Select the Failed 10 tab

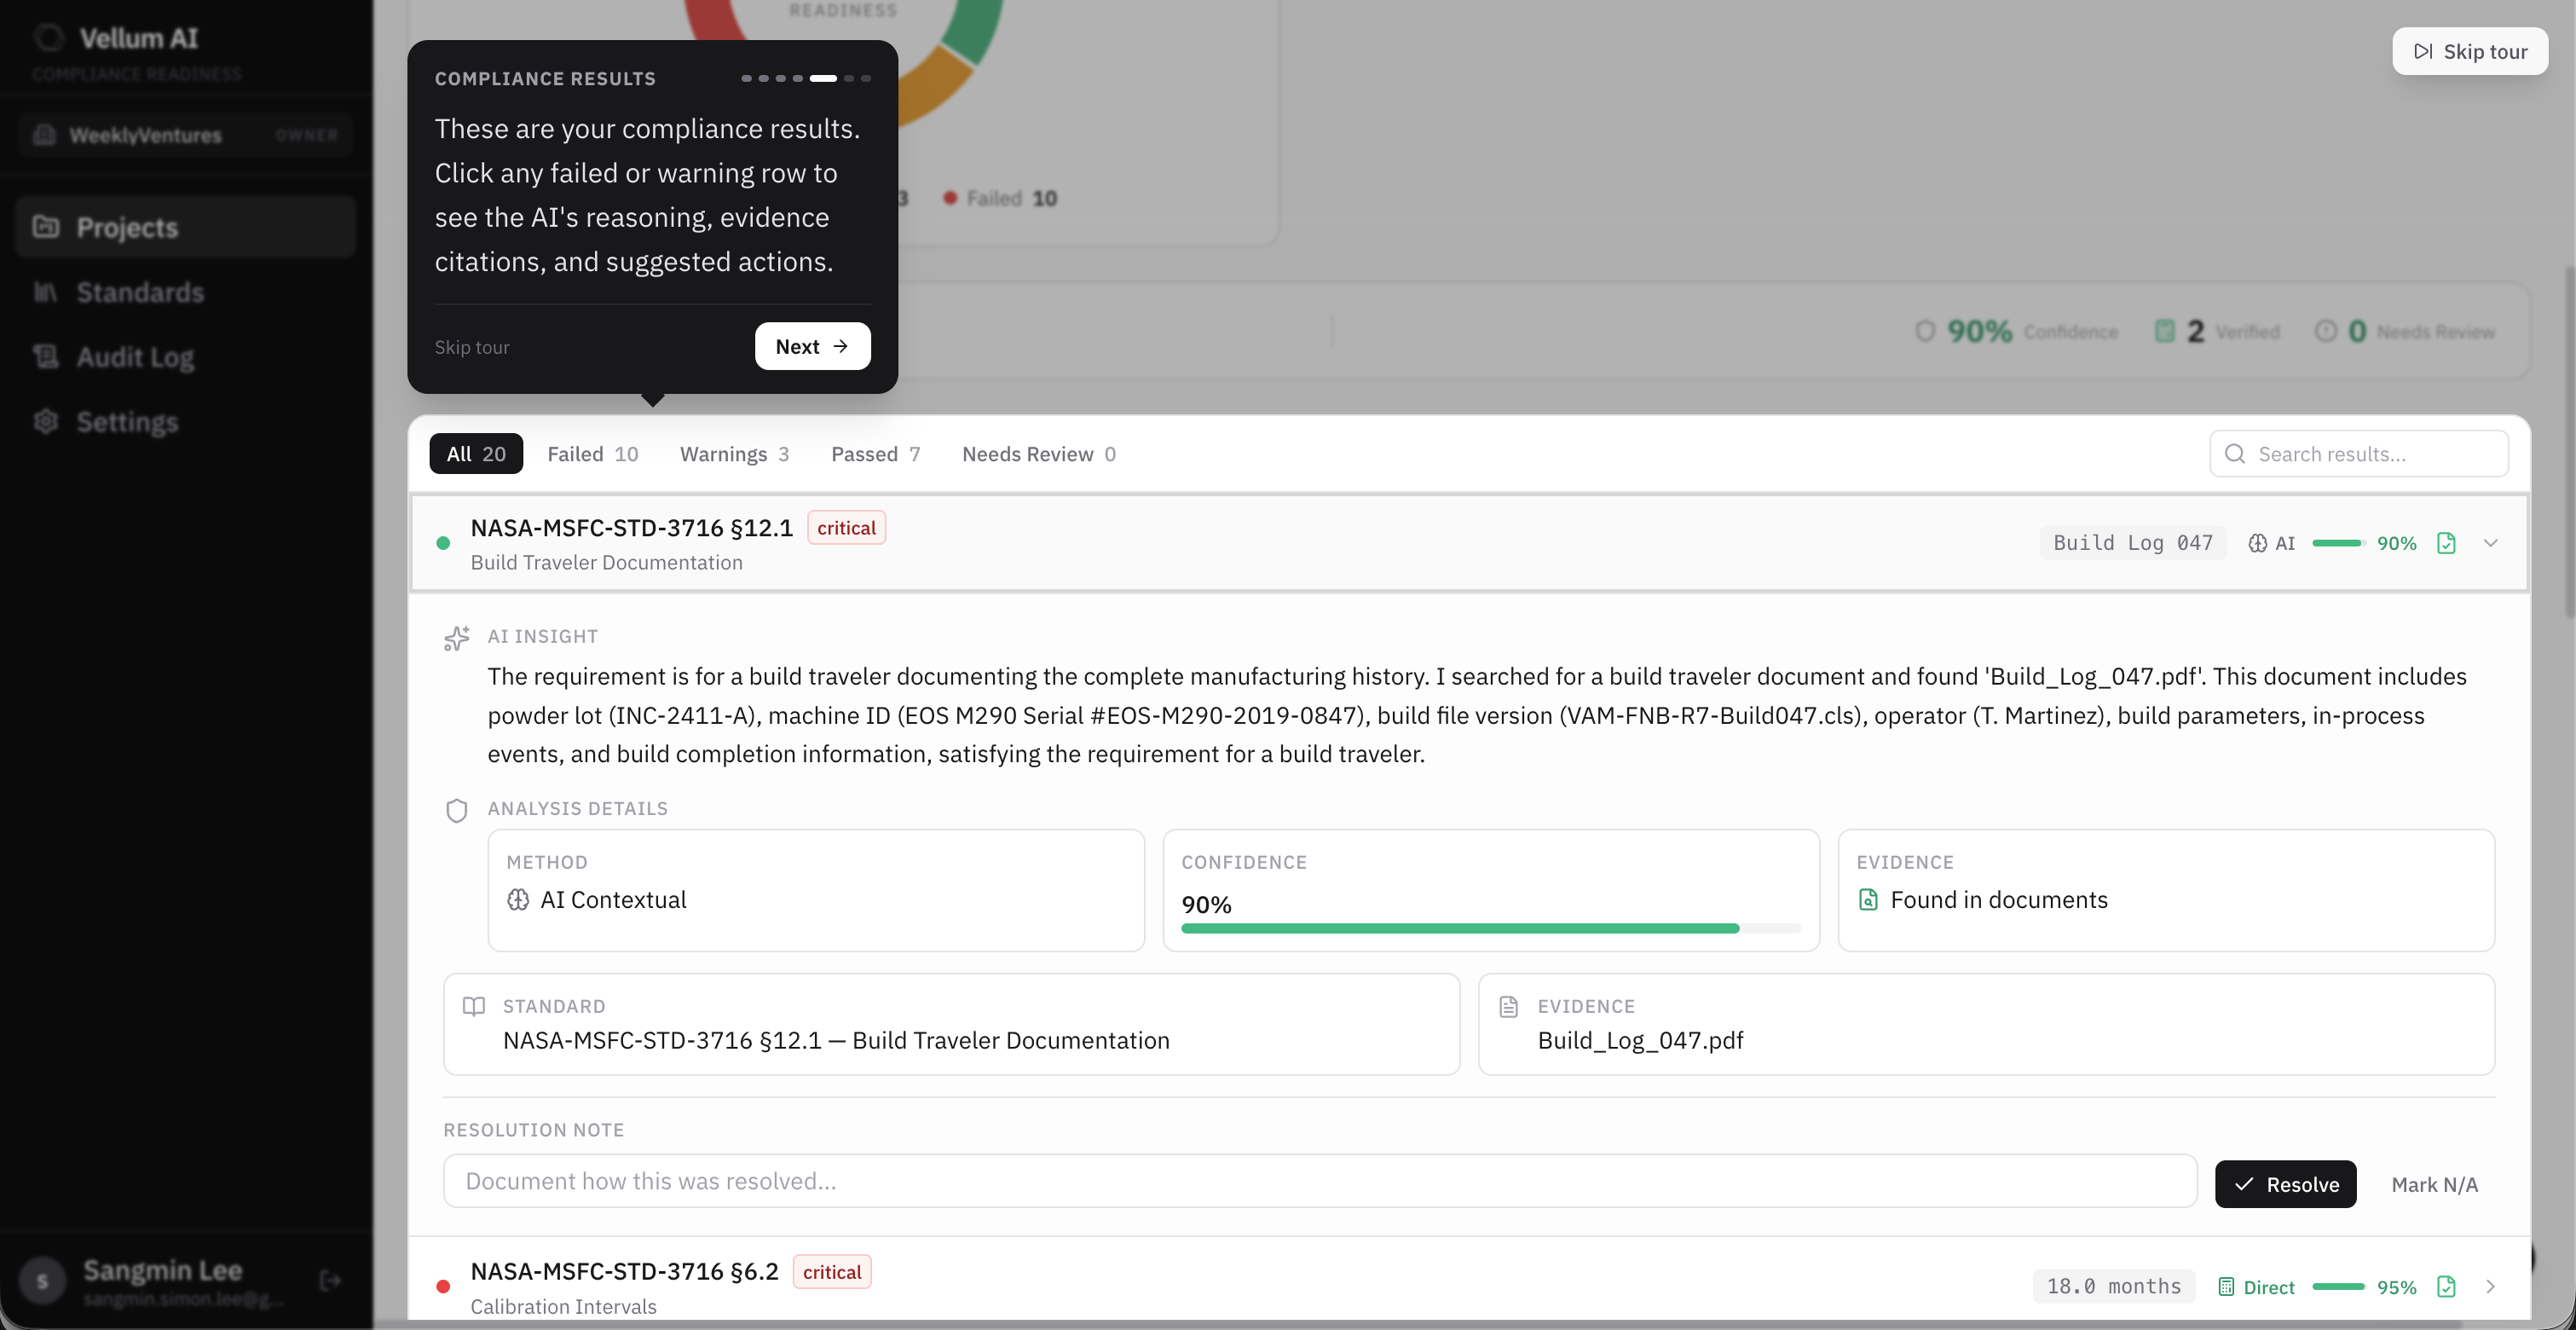[x=592, y=454]
